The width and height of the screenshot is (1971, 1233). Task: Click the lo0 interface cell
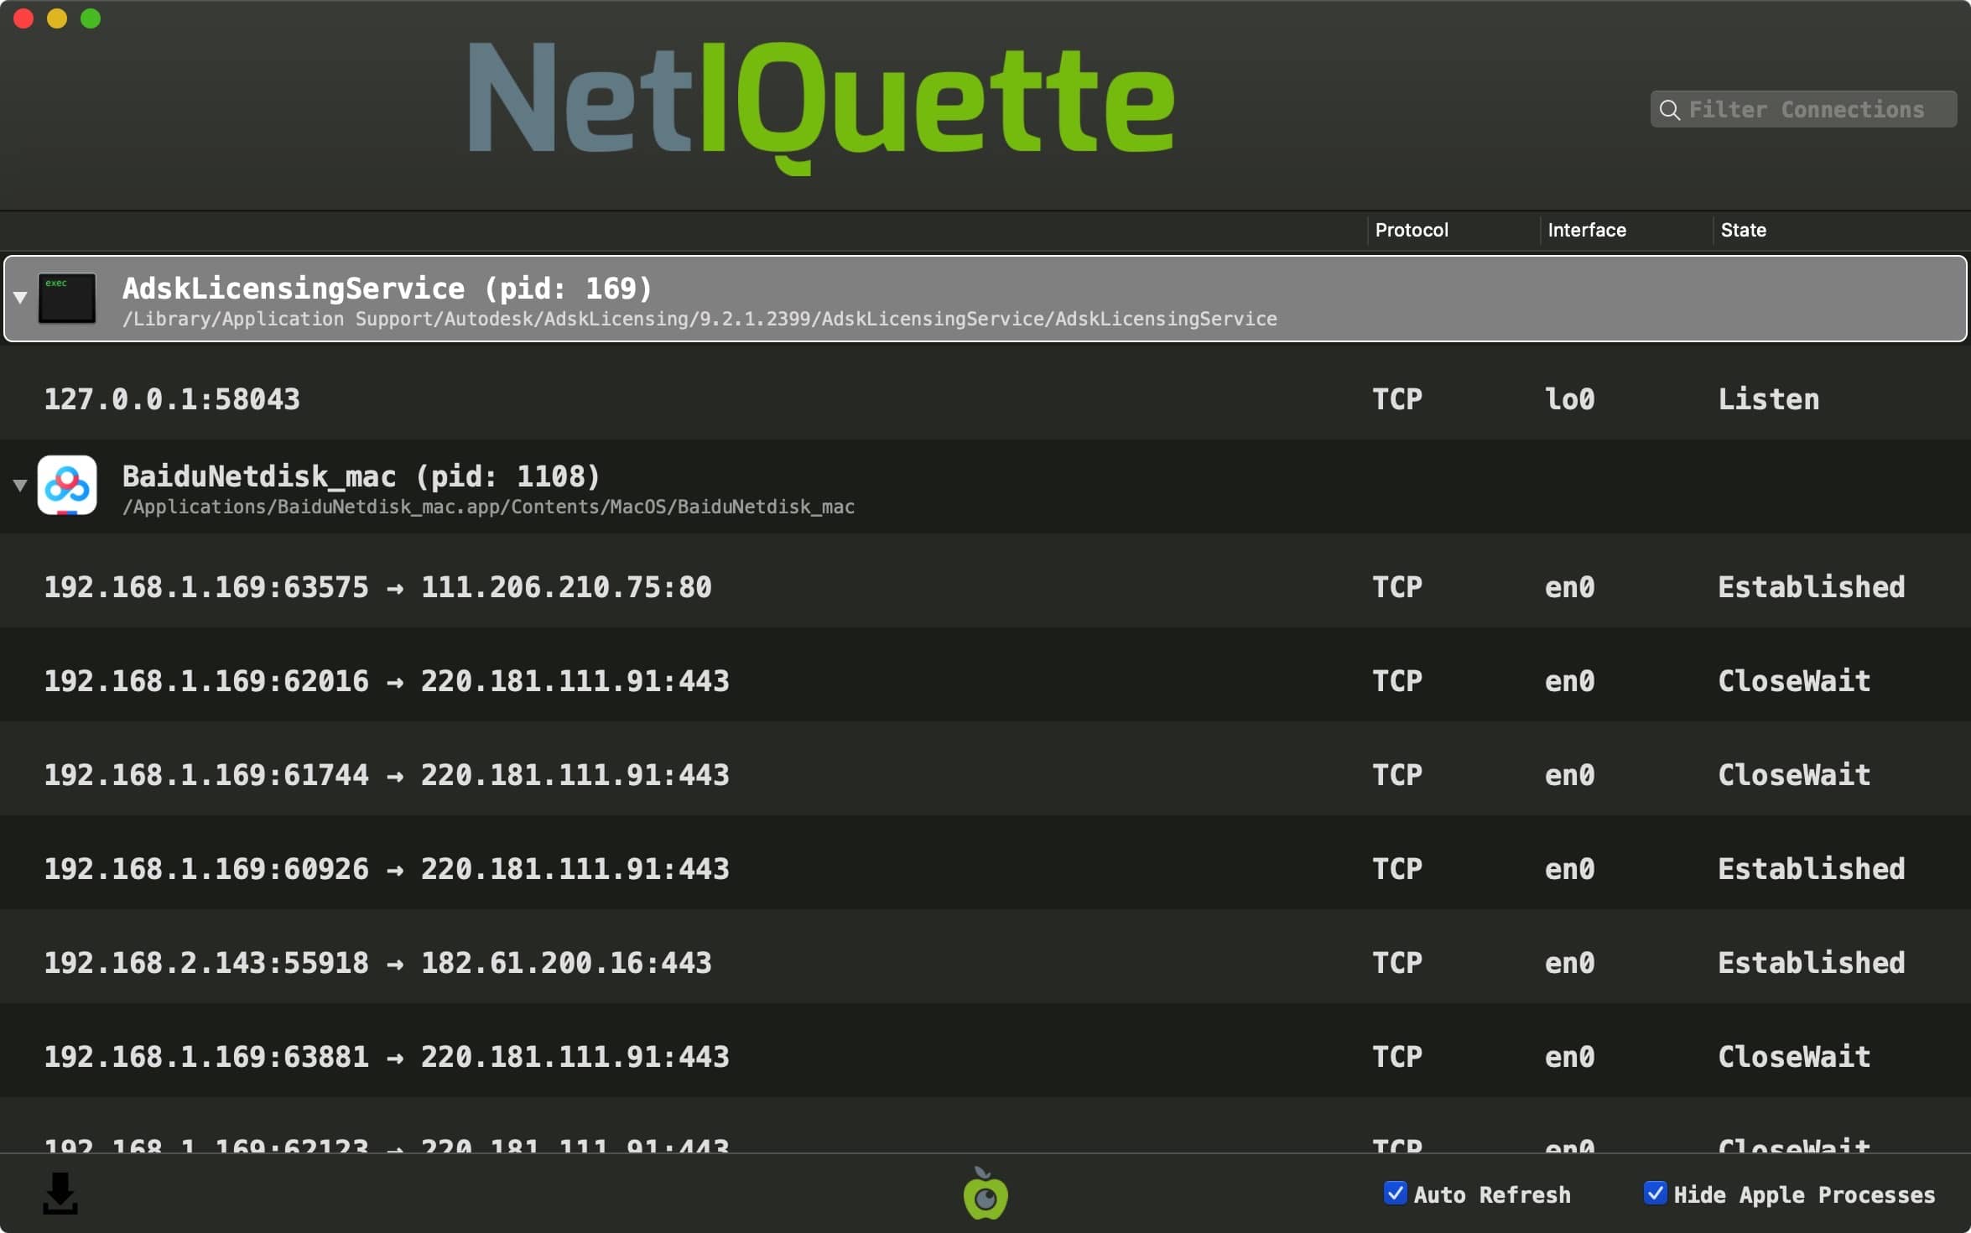coord(1569,399)
